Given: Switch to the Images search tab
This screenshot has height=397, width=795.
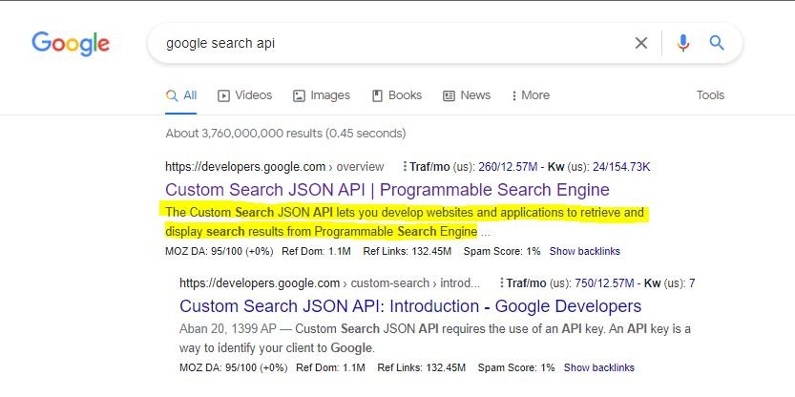Looking at the screenshot, I should point(322,95).
